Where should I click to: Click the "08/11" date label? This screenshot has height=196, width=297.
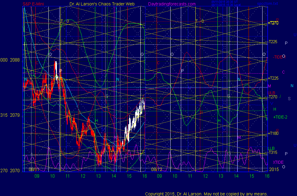[34, 169]
